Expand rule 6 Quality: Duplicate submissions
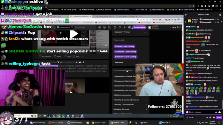223x125 pixels. pyautogui.click(x=146, y=100)
